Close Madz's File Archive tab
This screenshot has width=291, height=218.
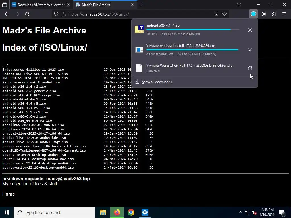pos(133,5)
